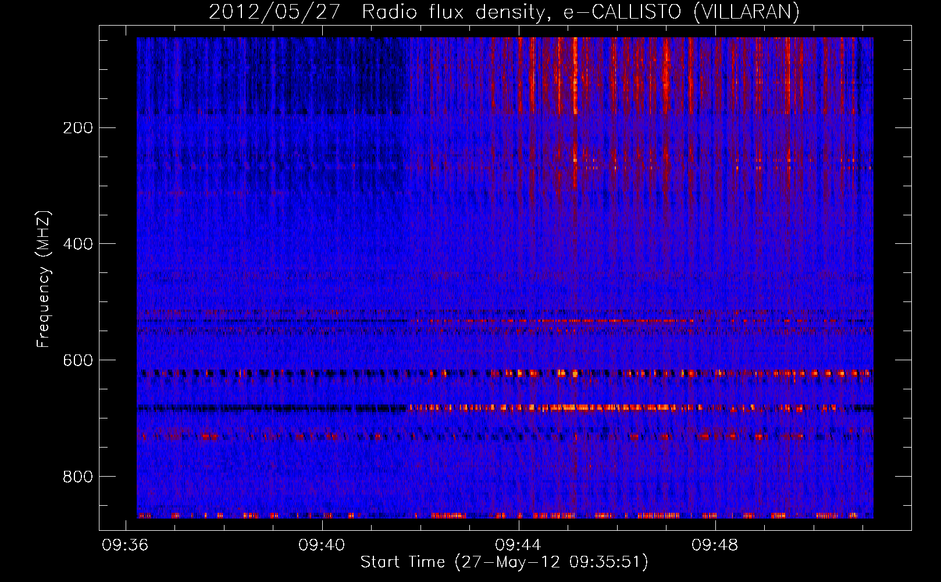The width and height of the screenshot is (941, 582).
Task: Click the 09:40 time tick label
Action: coord(322,545)
